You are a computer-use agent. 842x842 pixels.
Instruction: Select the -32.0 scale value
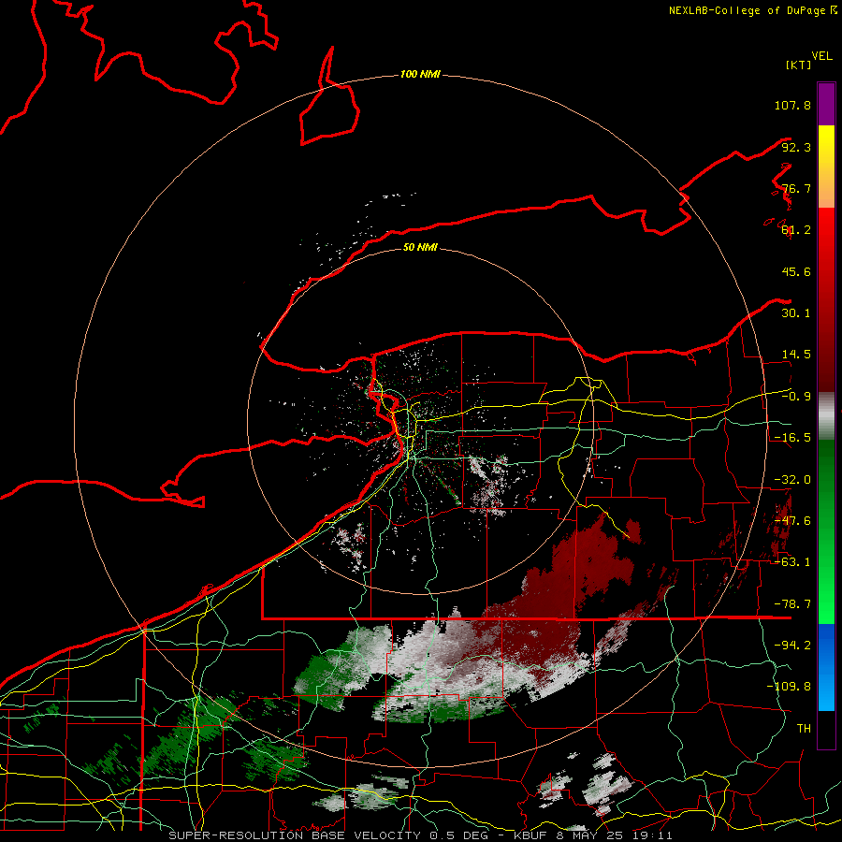(x=792, y=480)
